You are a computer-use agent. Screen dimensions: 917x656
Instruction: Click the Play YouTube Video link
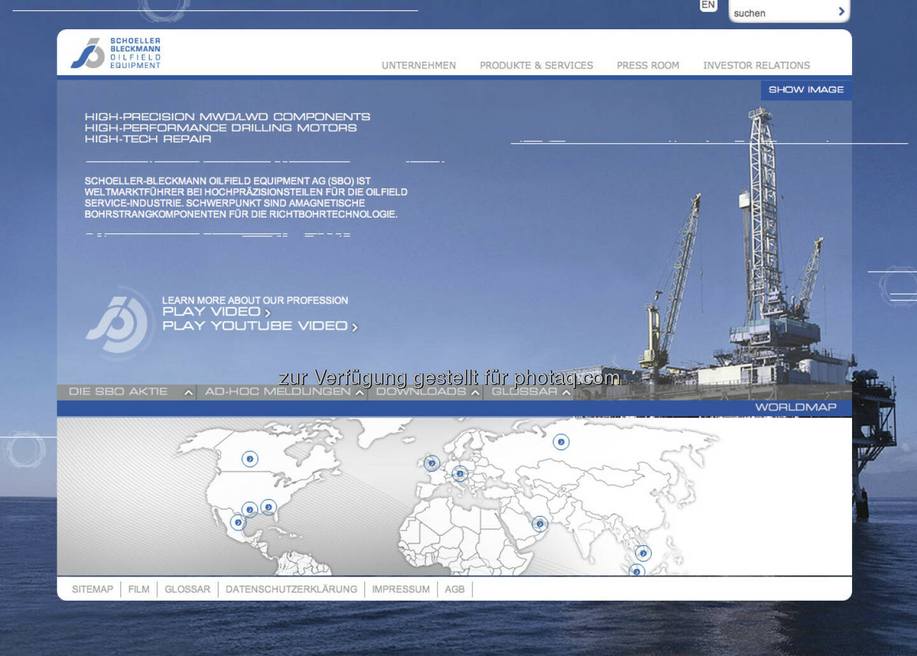click(x=259, y=326)
